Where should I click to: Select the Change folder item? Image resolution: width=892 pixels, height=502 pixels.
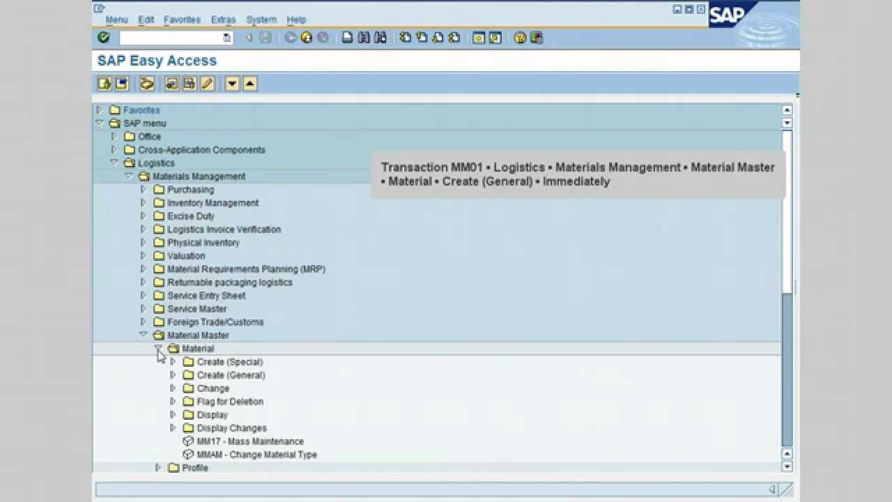213,388
